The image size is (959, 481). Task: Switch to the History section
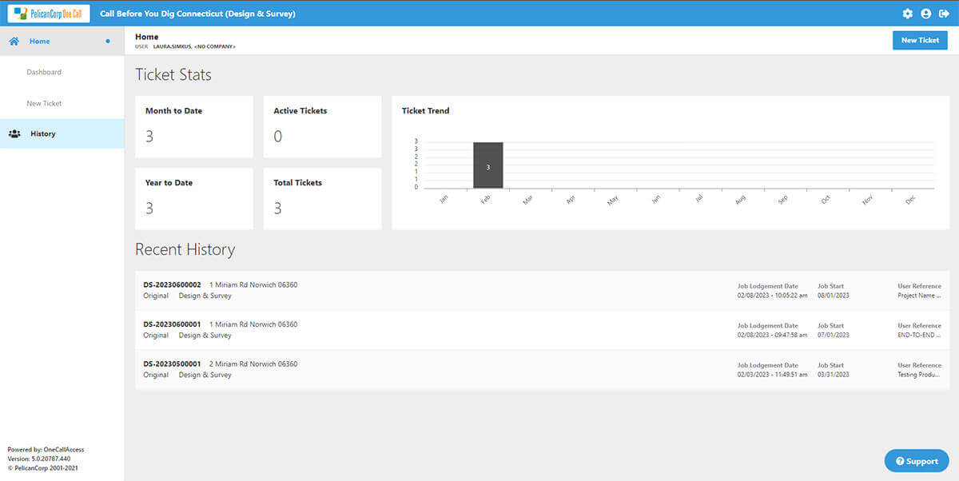tap(45, 133)
